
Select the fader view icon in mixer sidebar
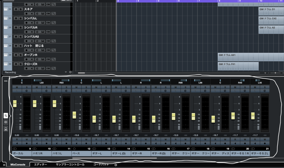click(6, 116)
